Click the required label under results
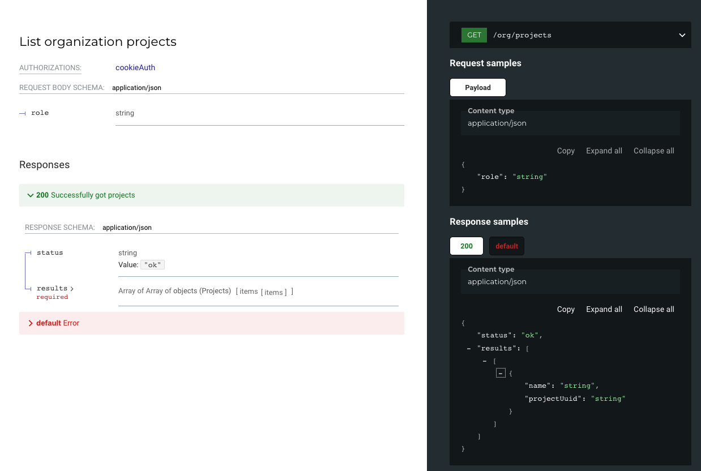Screen dimensions: 701x471 52,297
